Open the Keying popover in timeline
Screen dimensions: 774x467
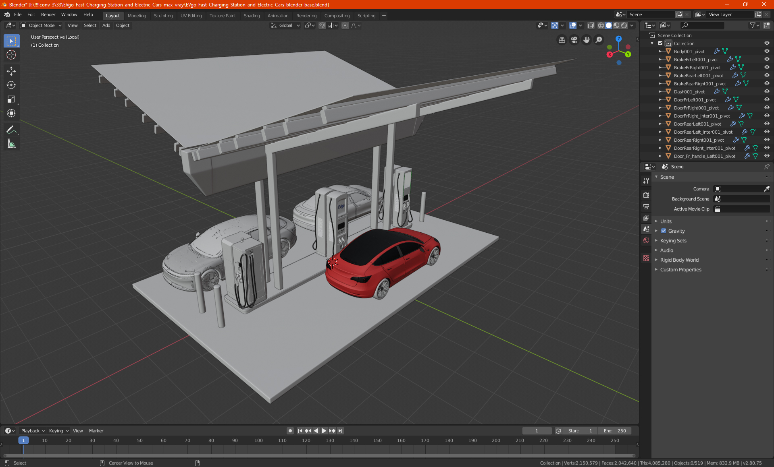coord(58,431)
